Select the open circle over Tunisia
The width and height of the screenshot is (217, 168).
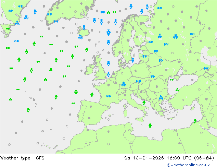point(129,130)
